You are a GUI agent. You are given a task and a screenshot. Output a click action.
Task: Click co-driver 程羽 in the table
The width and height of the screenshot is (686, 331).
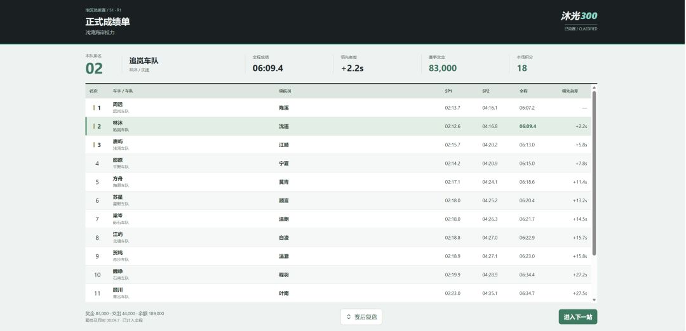pyautogui.click(x=283, y=275)
